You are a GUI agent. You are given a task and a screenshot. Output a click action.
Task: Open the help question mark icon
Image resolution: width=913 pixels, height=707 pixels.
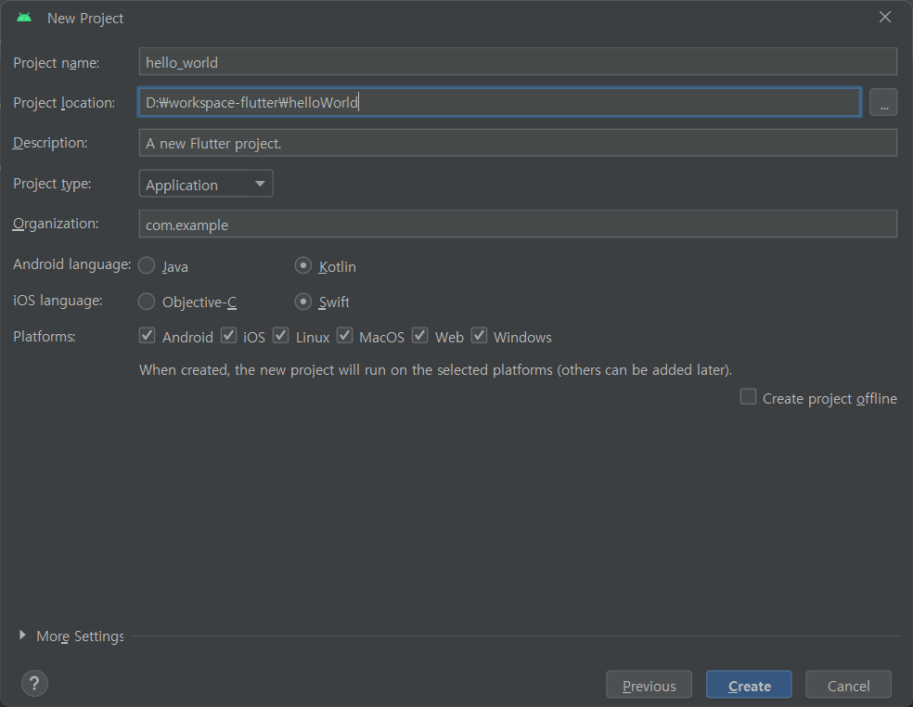34,683
